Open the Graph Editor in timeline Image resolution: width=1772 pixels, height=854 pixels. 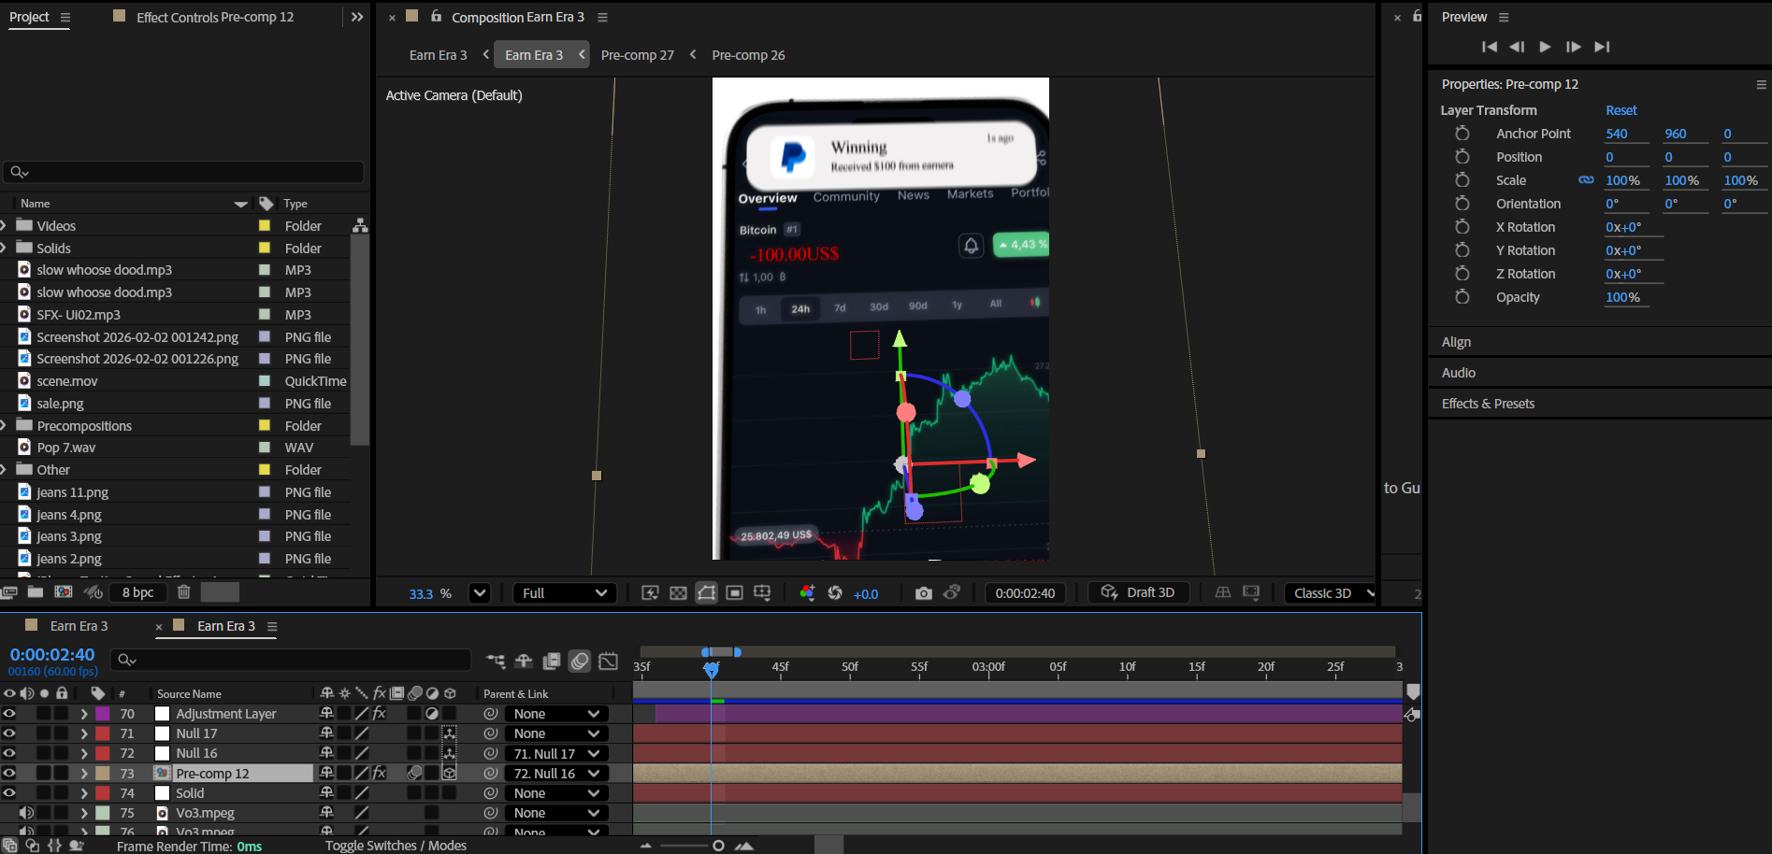pos(608,662)
